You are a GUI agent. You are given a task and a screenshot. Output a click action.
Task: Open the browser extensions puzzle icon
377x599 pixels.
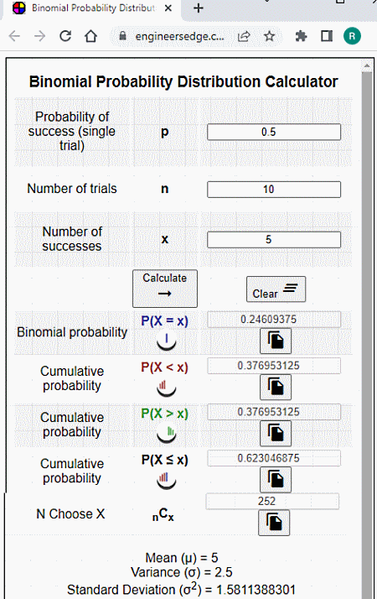[x=301, y=36]
